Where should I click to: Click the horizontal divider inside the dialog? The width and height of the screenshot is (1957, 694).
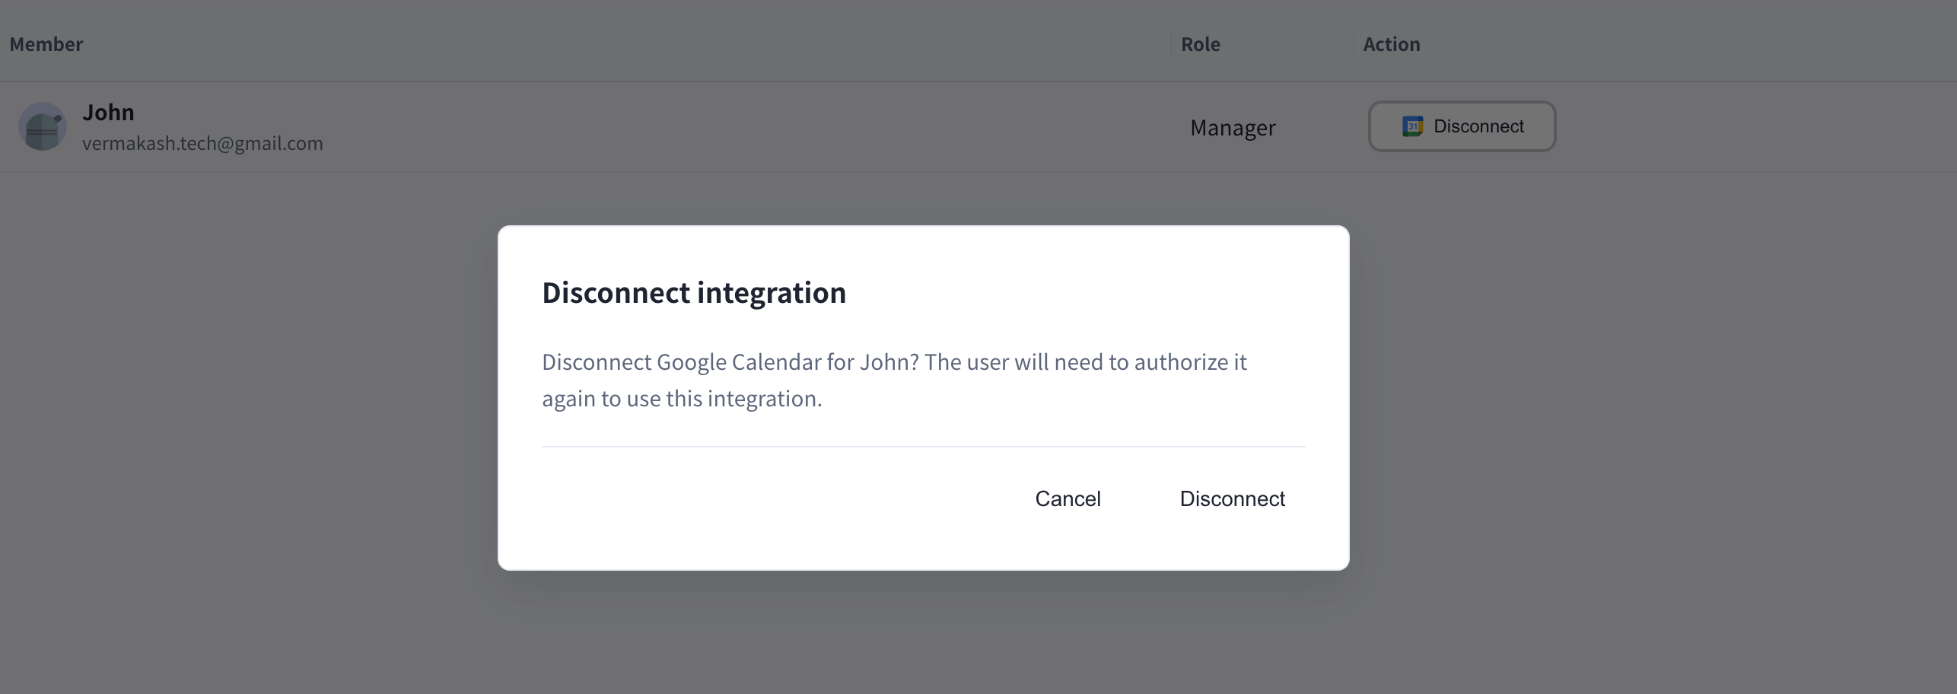[923, 447]
